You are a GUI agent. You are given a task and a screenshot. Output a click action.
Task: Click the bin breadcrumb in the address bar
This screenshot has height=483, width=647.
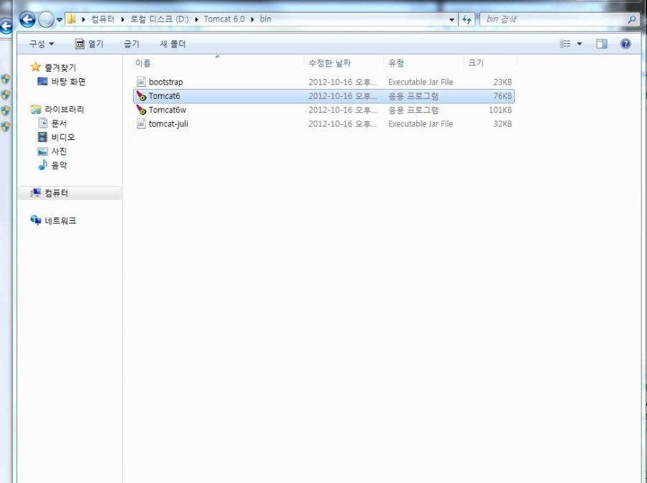[265, 19]
